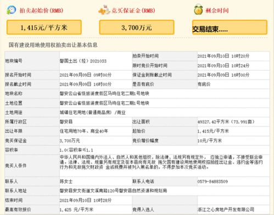Screen dimensions: 274x215
Task: Select 竞买保证金 table value 3,700万元
Action: point(70,141)
